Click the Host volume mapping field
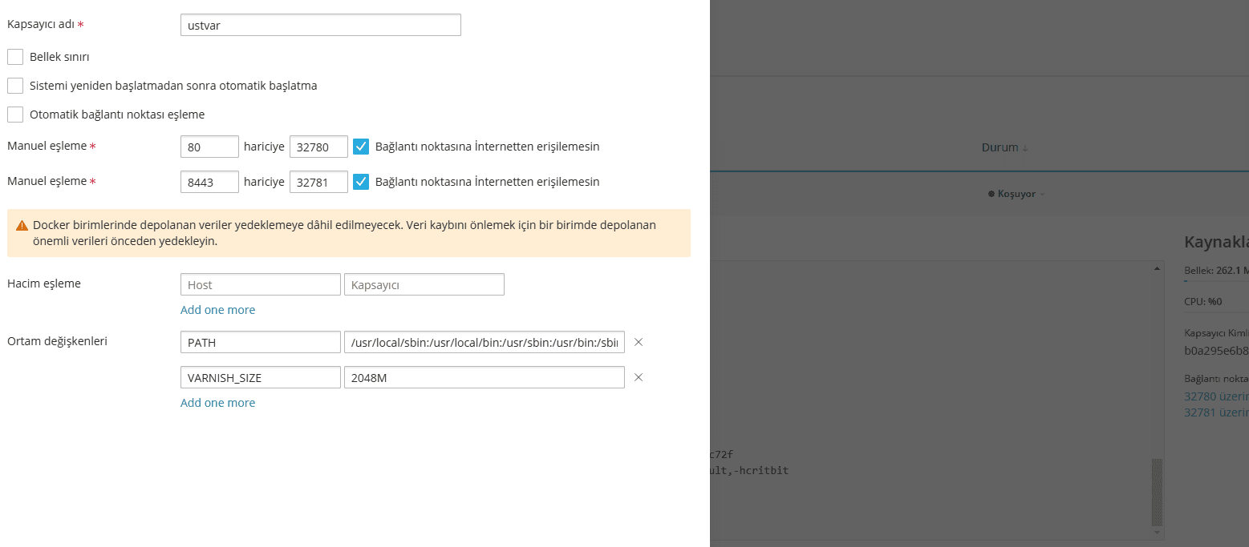 point(261,285)
